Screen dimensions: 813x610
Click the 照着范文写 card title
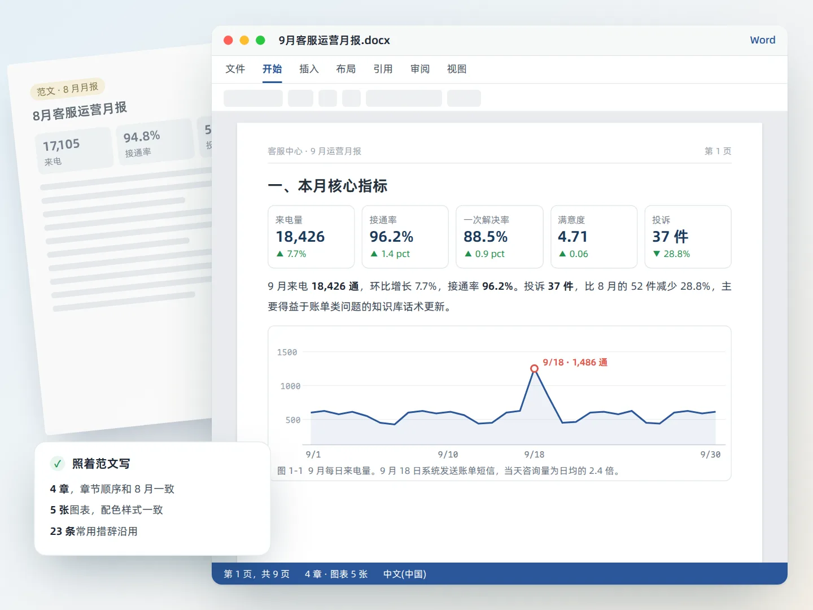tap(101, 464)
